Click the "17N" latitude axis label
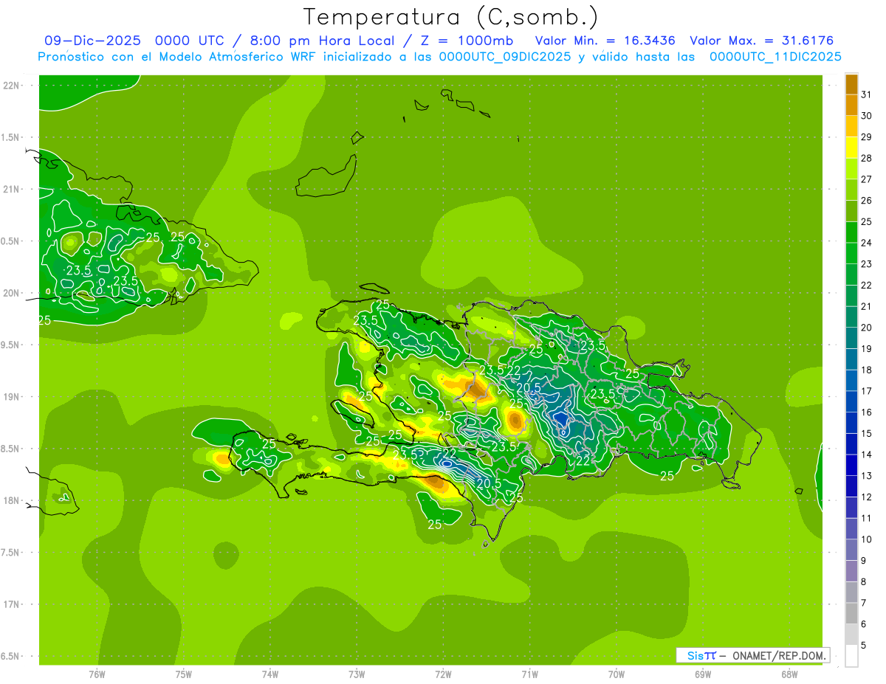This screenshot has width=886, height=684. pos(12,604)
